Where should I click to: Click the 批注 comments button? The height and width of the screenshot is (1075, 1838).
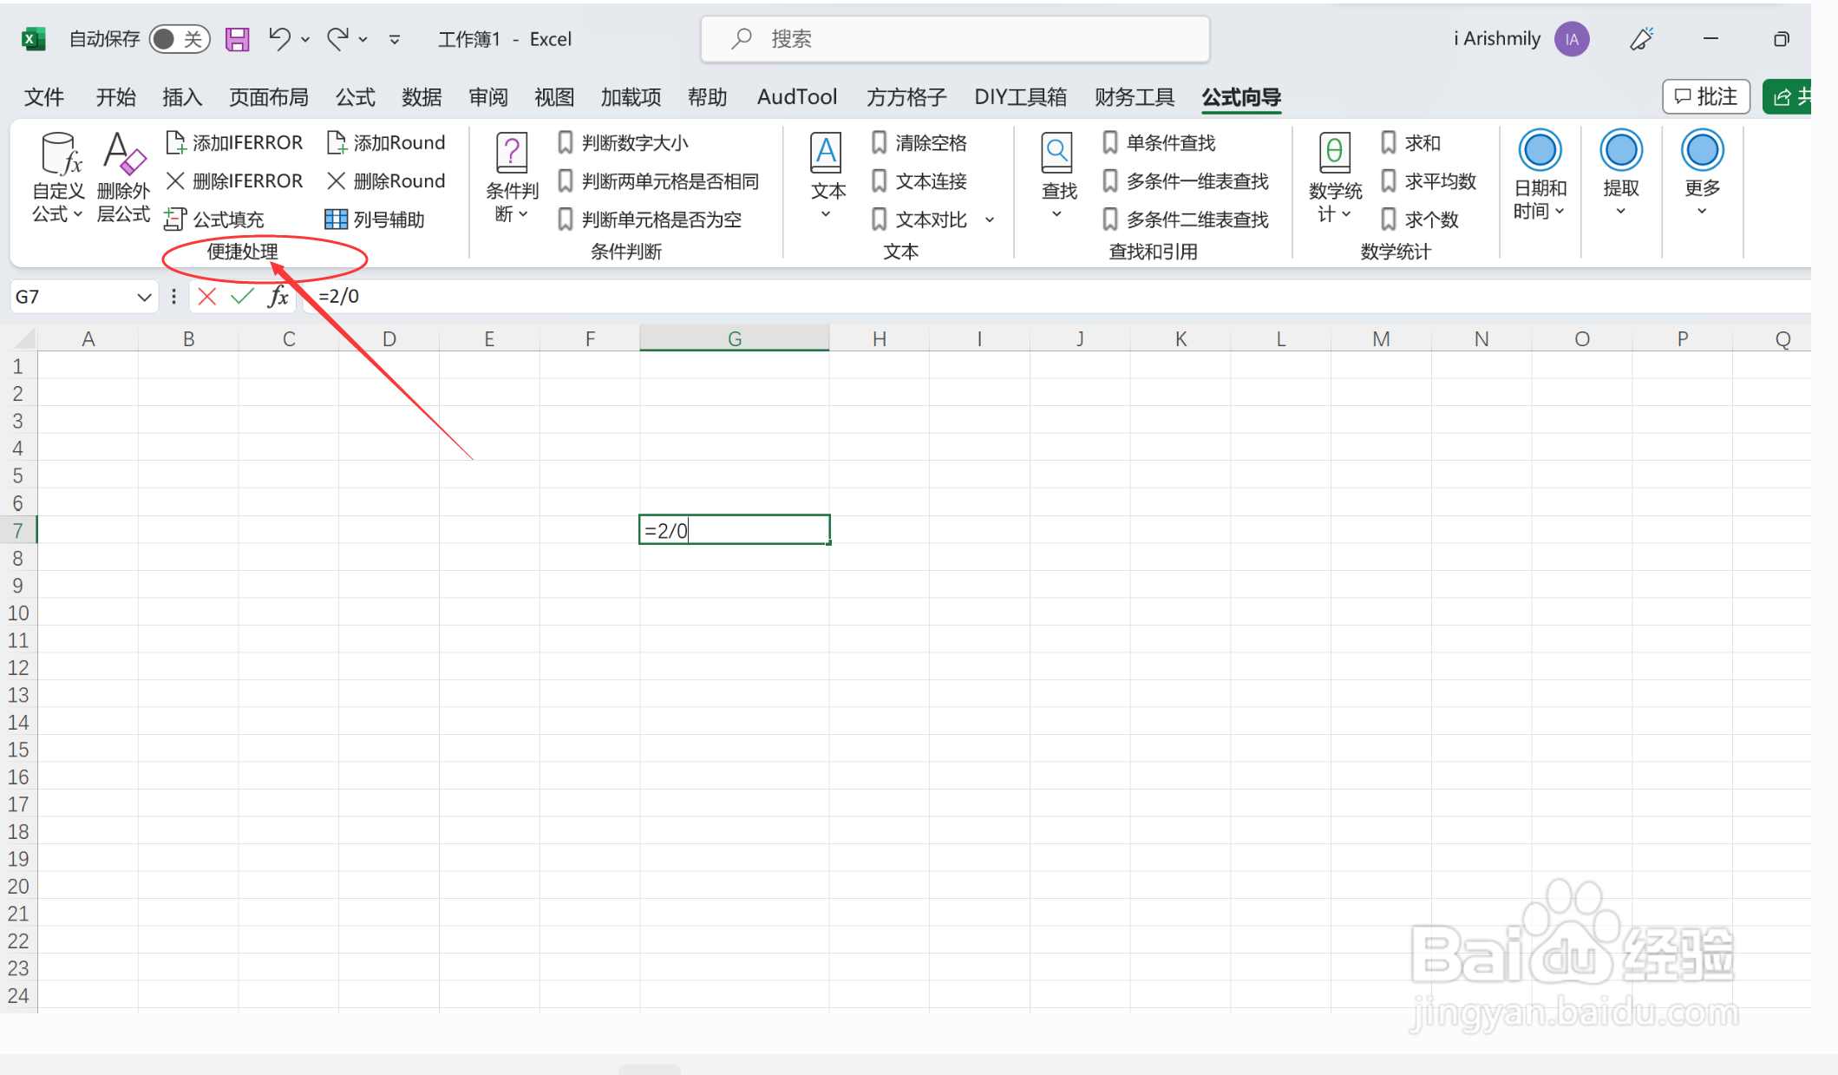pos(1705,96)
